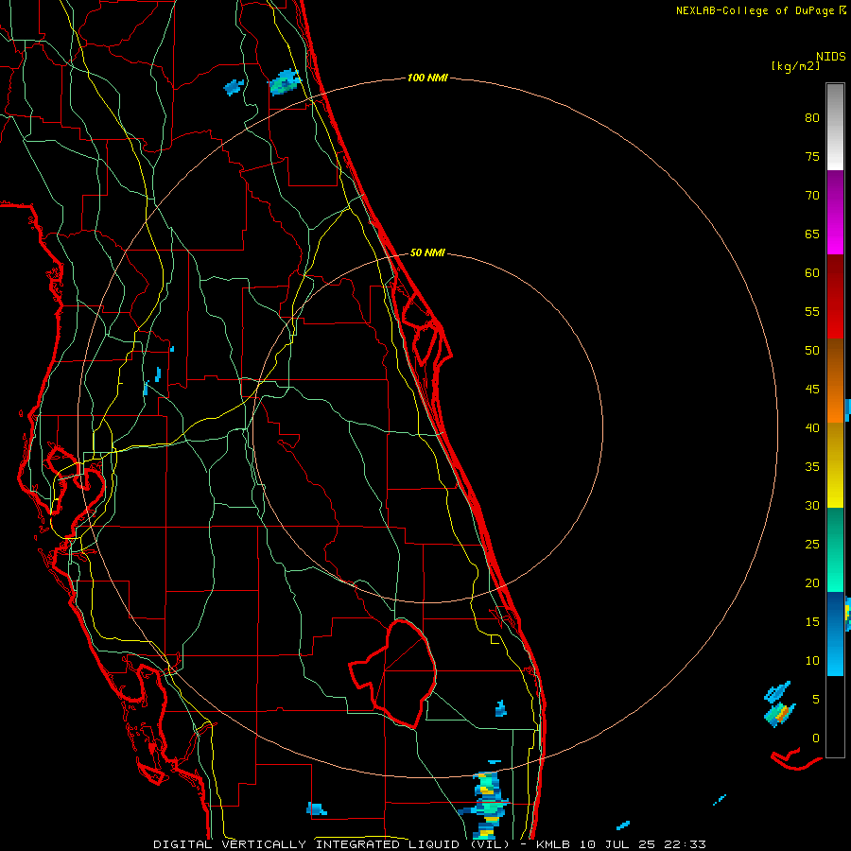Pick the green segment of the color bar
Viewport: 851px width, 851px height.
point(835,549)
